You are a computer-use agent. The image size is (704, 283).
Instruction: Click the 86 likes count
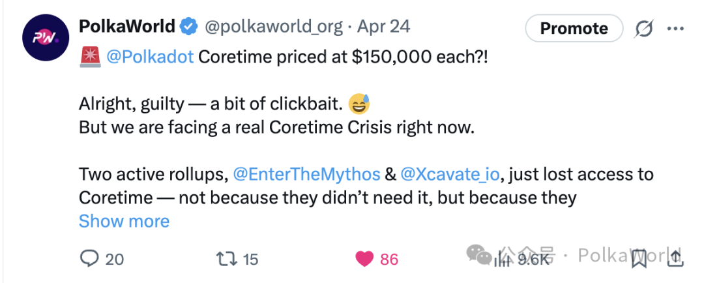tap(389, 259)
